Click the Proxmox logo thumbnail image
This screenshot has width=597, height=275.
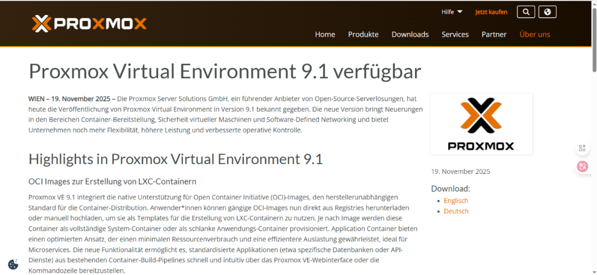click(481, 124)
